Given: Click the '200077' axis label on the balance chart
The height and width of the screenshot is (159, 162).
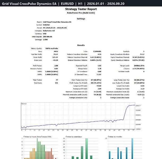Looking at the screenshot, I should (138, 106).
